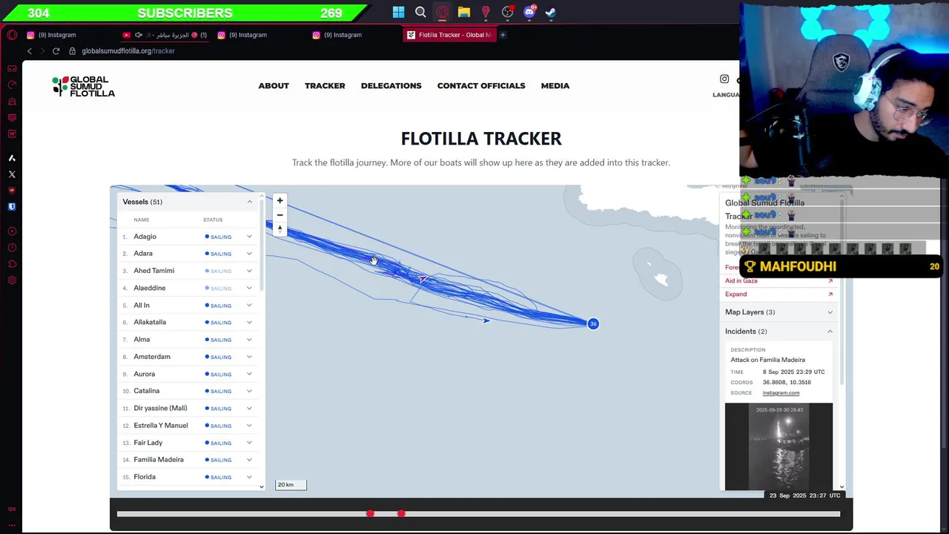Open the Windows Start menu
949x534 pixels.
[398, 12]
